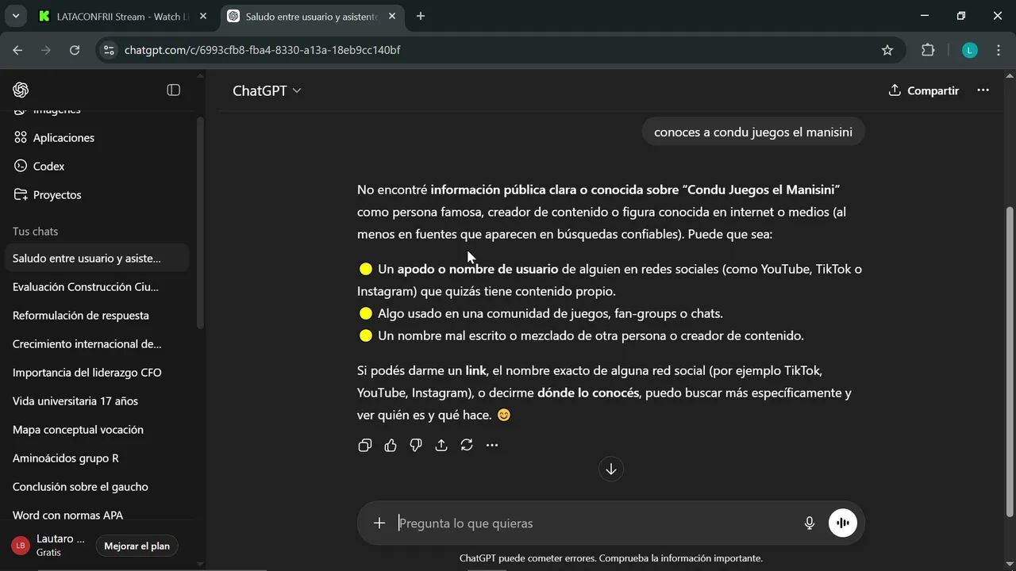Screen dimensions: 1016x571
Task: Open chat Vida universitaria 17 años
Action: click(97, 400)
